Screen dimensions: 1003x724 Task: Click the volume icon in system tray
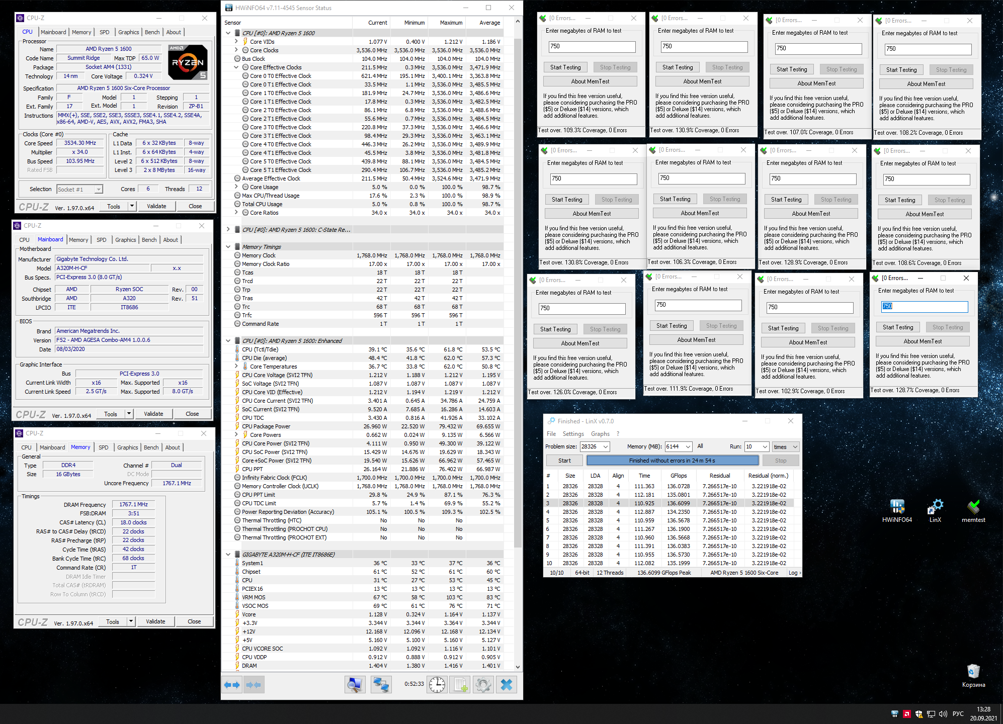coord(943,714)
